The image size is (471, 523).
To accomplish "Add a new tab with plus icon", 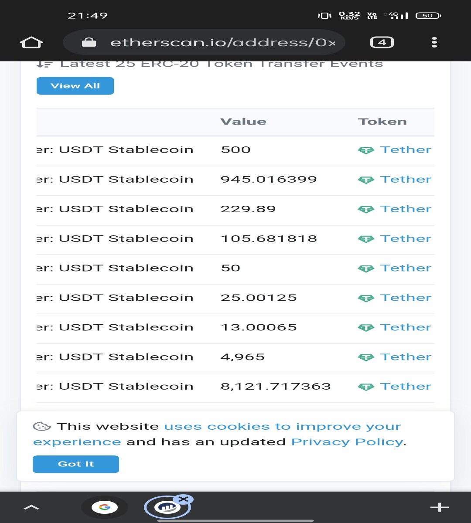I will point(439,507).
